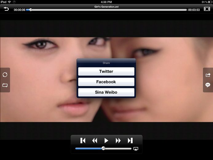Tap the Girl's Generation.avi title
Viewport: 213px width, 160px height.
(106, 7)
